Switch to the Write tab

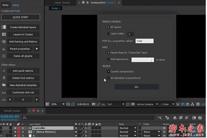[5, 5]
